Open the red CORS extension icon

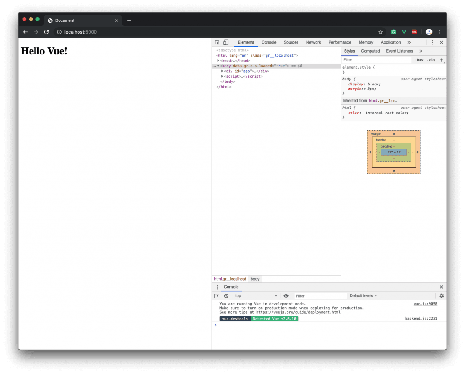point(415,32)
